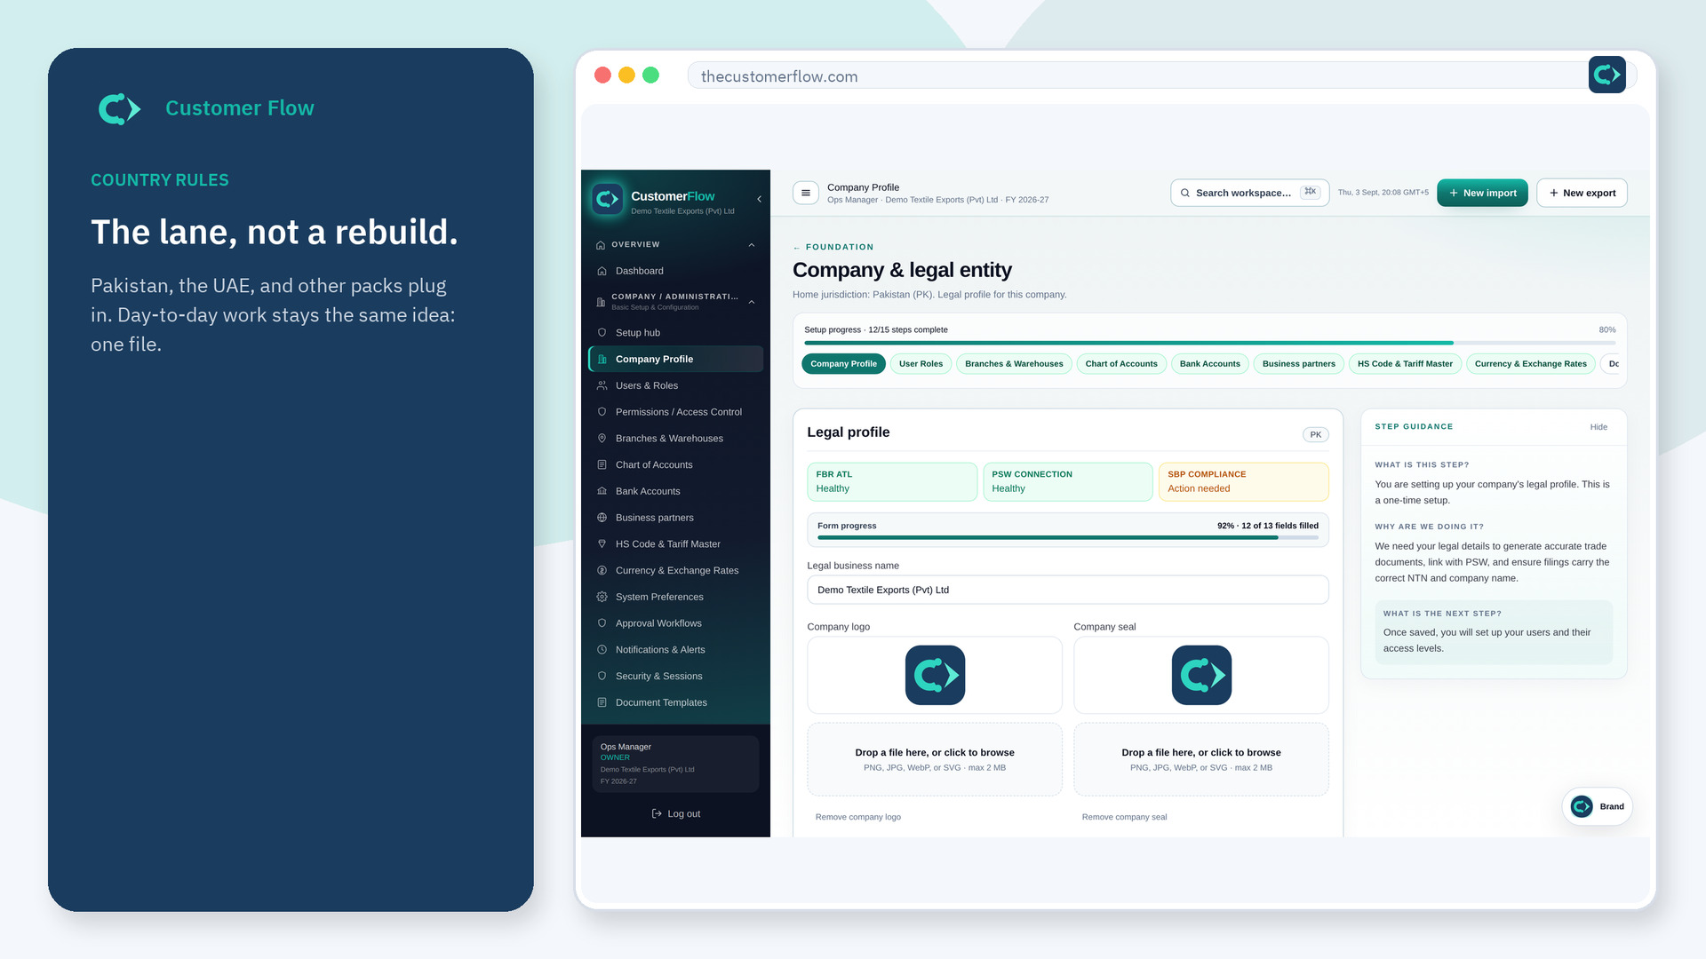Image resolution: width=1706 pixels, height=959 pixels.
Task: Click the Notifications & Alerts clock icon
Action: point(602,649)
